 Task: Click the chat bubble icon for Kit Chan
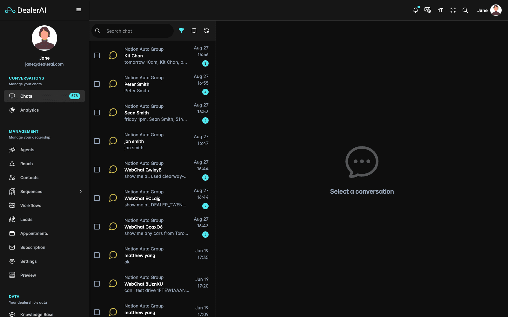point(113,55)
